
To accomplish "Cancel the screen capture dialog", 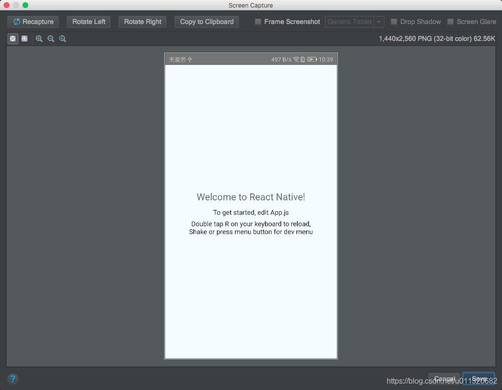I will (x=445, y=379).
